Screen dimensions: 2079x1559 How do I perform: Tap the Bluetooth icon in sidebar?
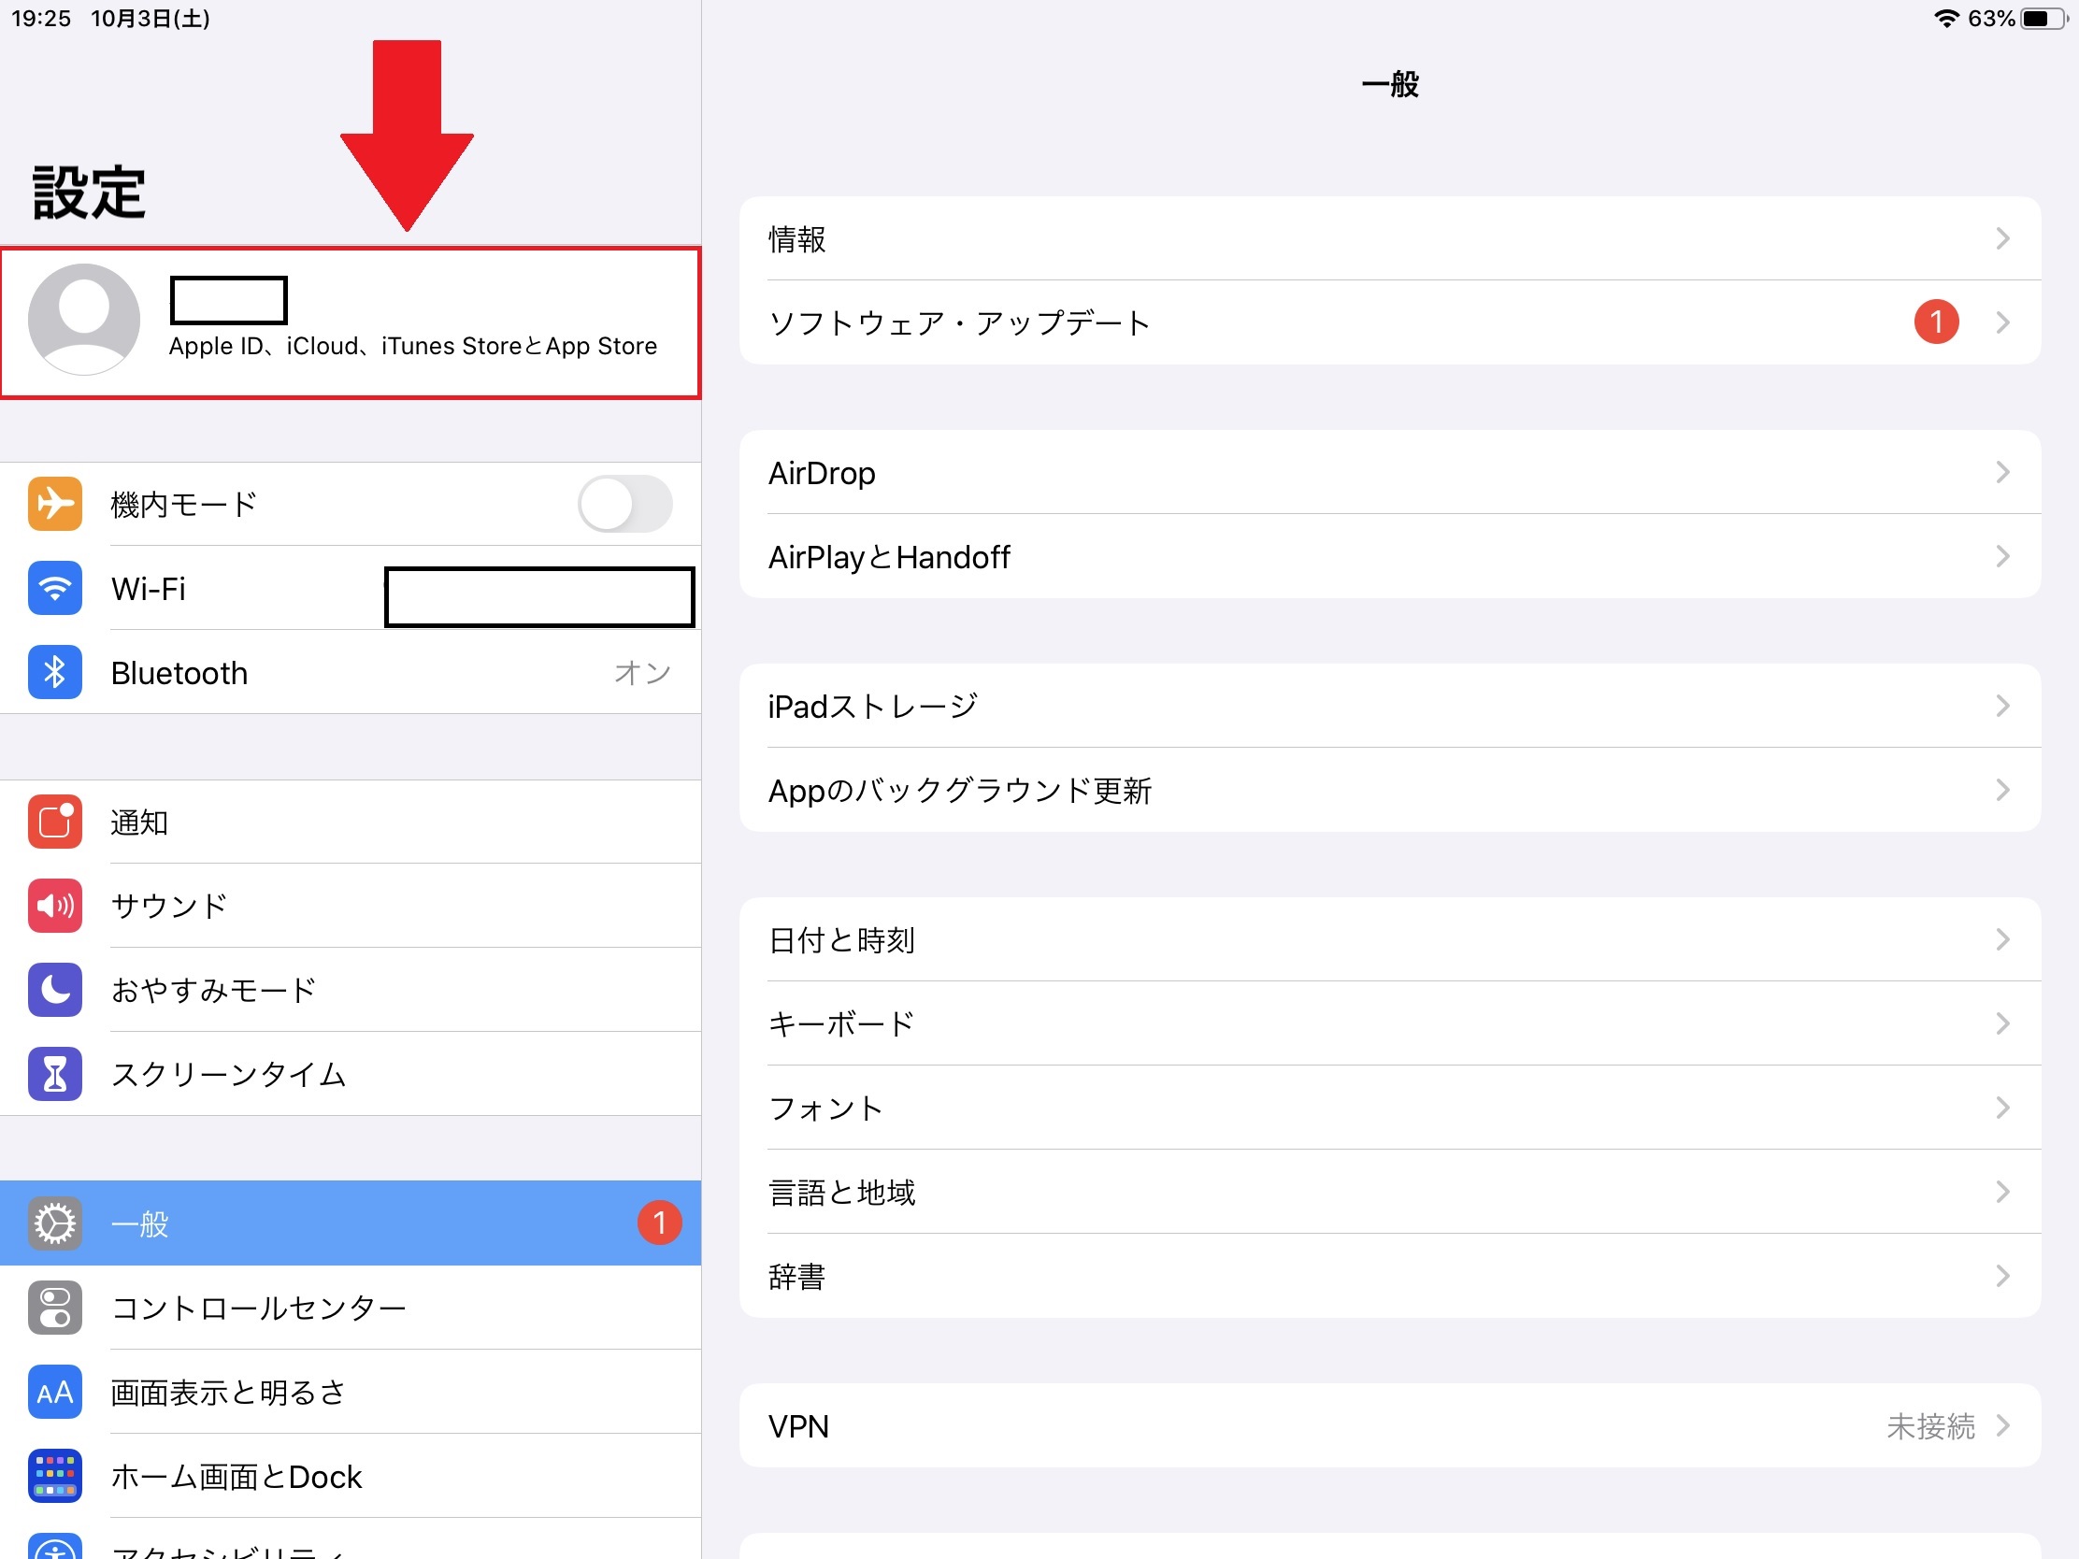tap(54, 672)
